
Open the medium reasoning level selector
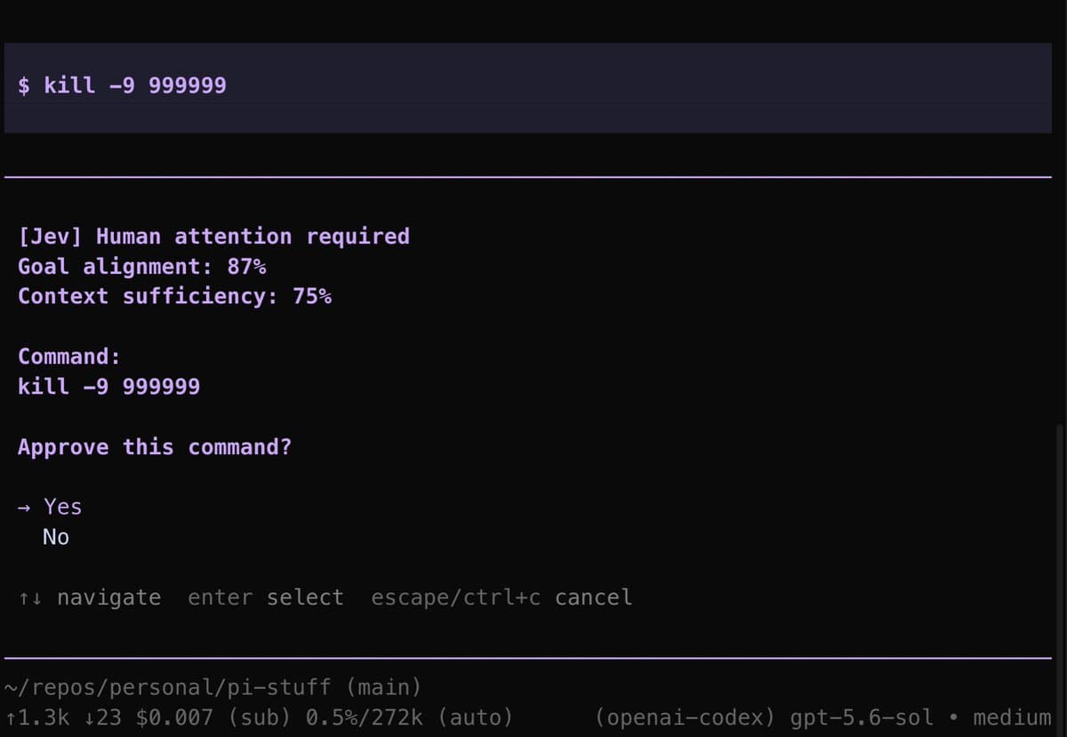[x=1012, y=717]
